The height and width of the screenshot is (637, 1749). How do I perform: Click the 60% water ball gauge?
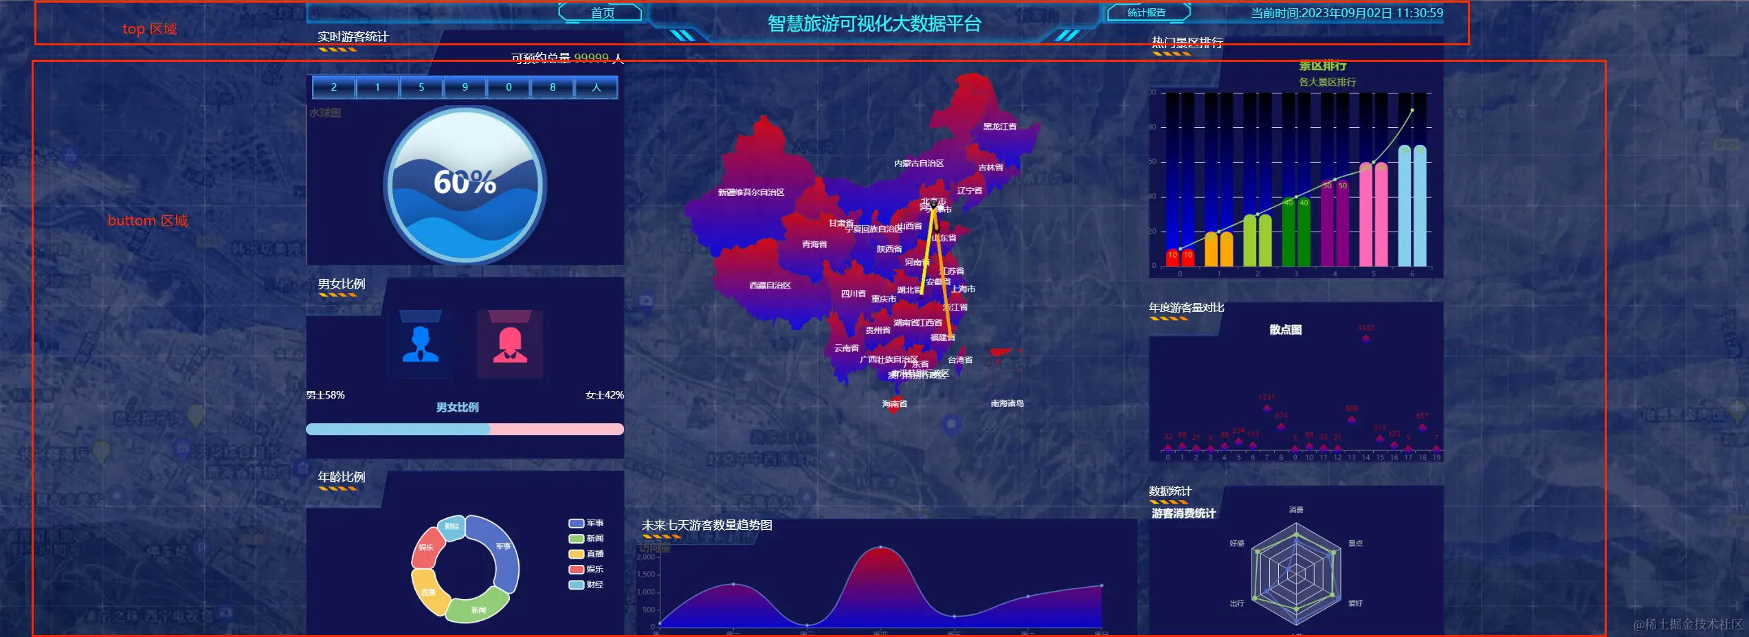pos(465,184)
